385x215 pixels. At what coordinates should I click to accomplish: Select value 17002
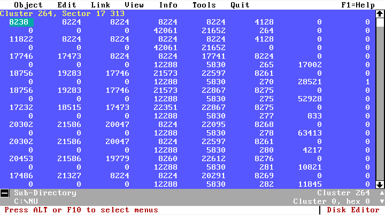pos(310,65)
